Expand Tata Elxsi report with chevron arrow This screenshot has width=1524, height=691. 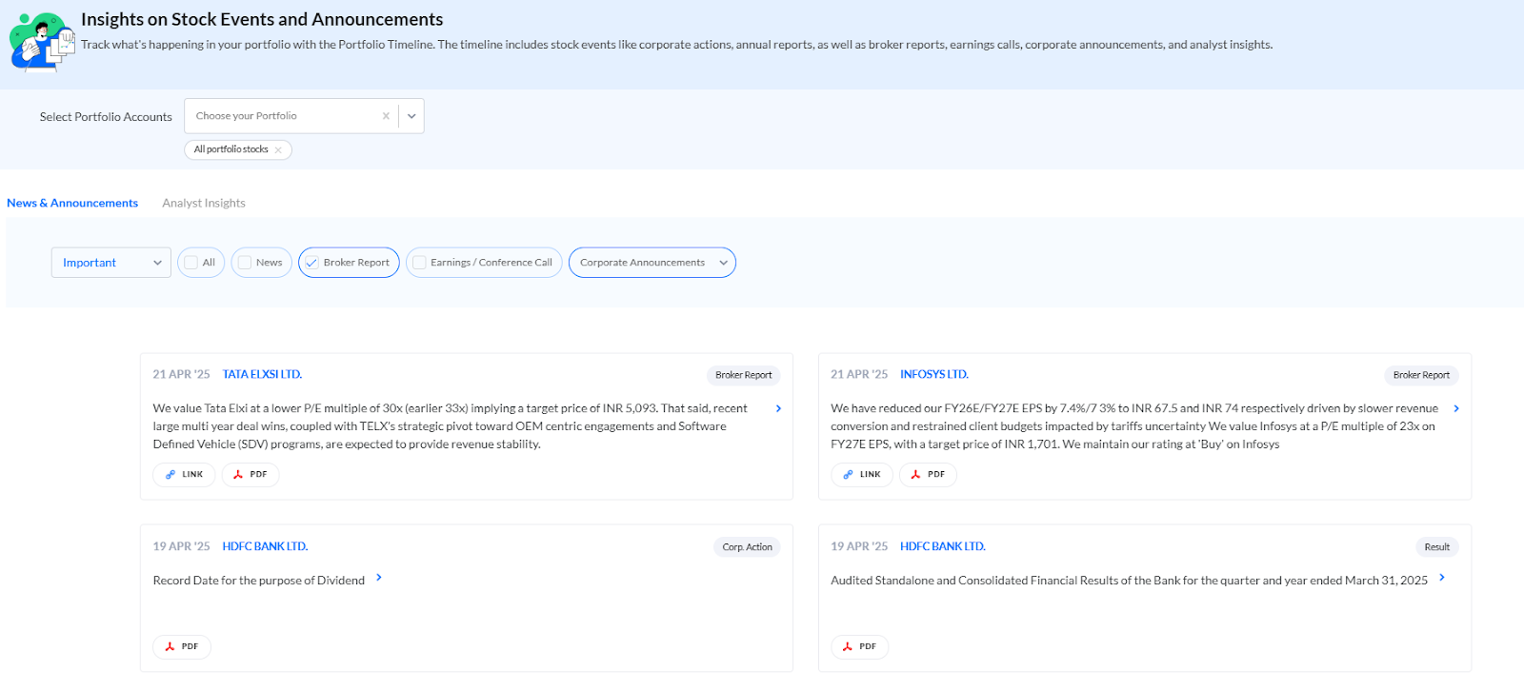click(x=778, y=408)
